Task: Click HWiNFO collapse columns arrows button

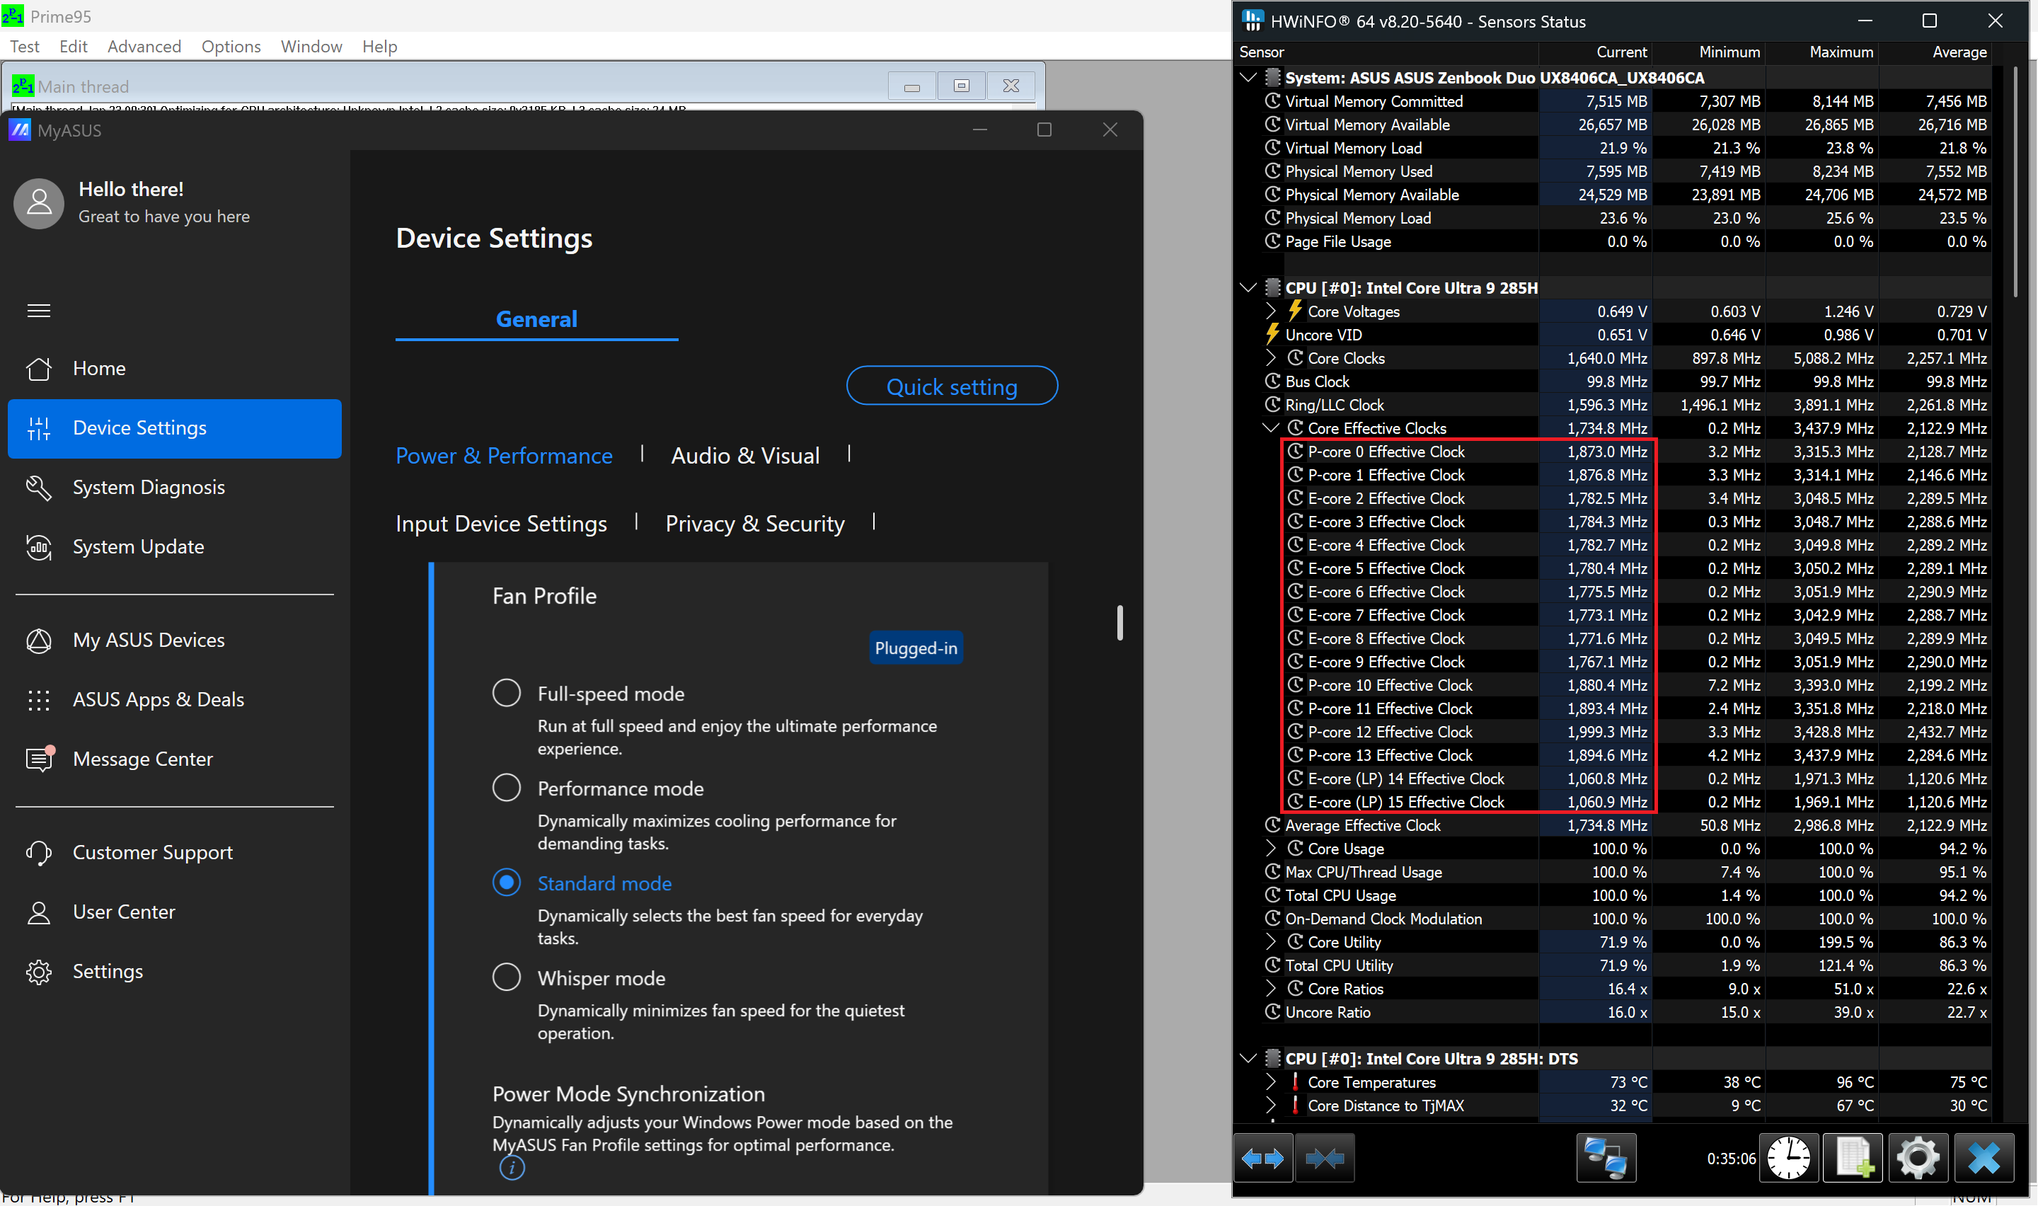Action: tap(1324, 1157)
